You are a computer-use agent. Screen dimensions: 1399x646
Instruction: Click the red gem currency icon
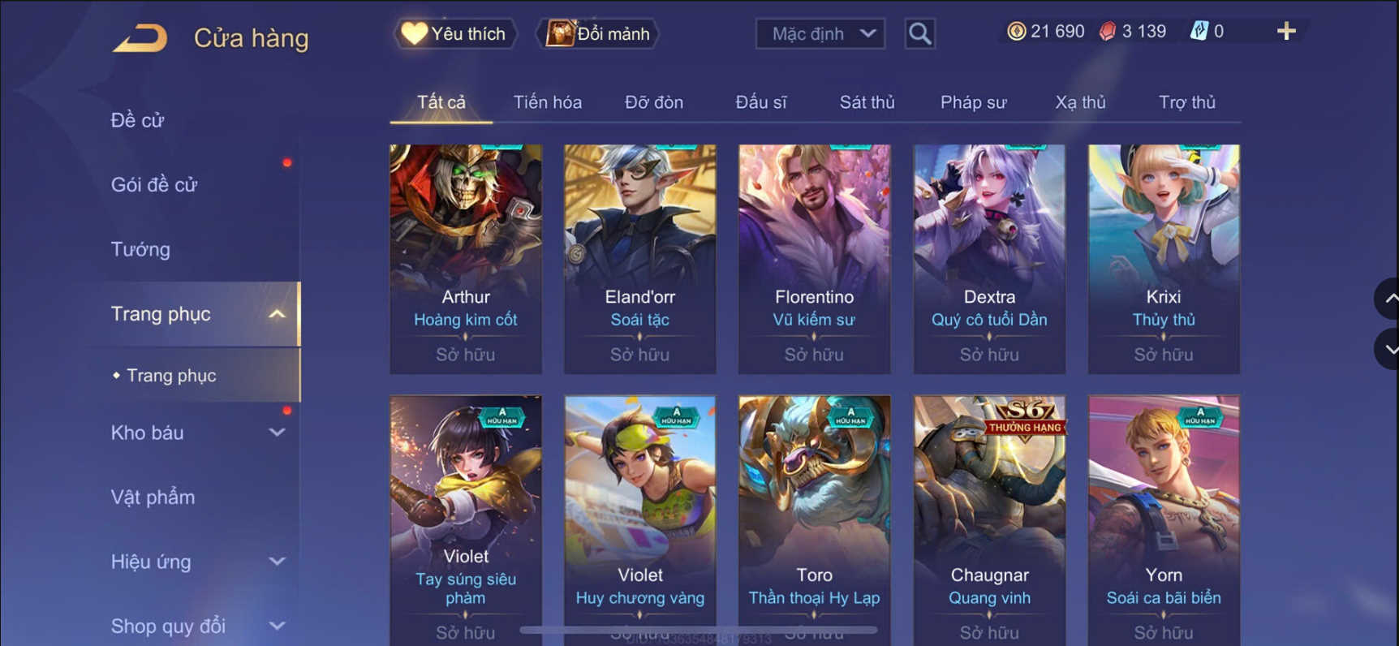click(x=1108, y=32)
